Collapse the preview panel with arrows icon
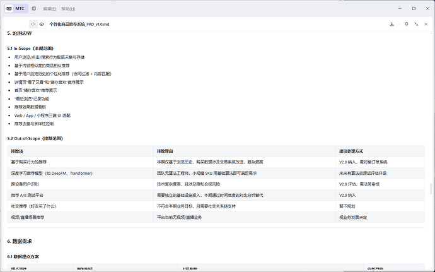Viewport: 435px width, 272px height. click(x=416, y=24)
